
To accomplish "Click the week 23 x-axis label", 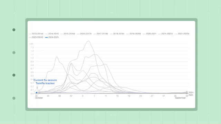I will coord(141,96).
